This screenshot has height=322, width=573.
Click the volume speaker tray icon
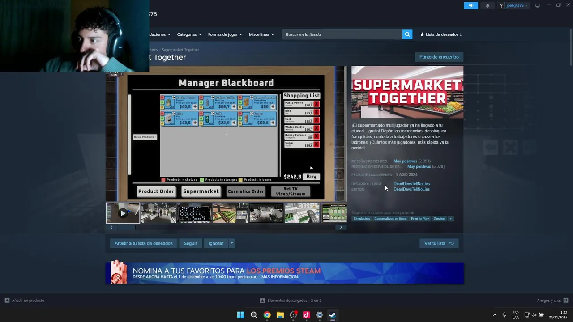pos(534,315)
